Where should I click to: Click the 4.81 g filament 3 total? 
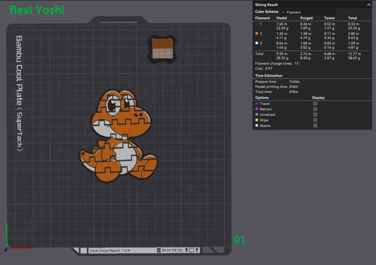[353, 47]
